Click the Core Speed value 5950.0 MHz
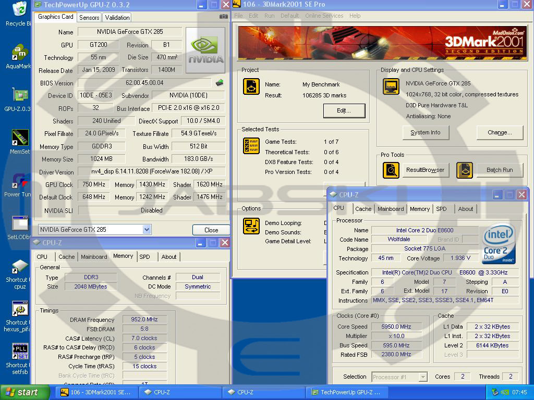Image resolution: width=534 pixels, height=400 pixels. pos(396,327)
